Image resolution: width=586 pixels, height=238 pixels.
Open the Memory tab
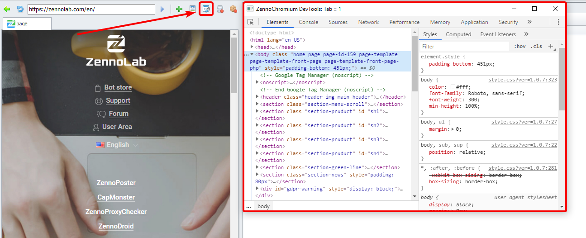point(440,22)
